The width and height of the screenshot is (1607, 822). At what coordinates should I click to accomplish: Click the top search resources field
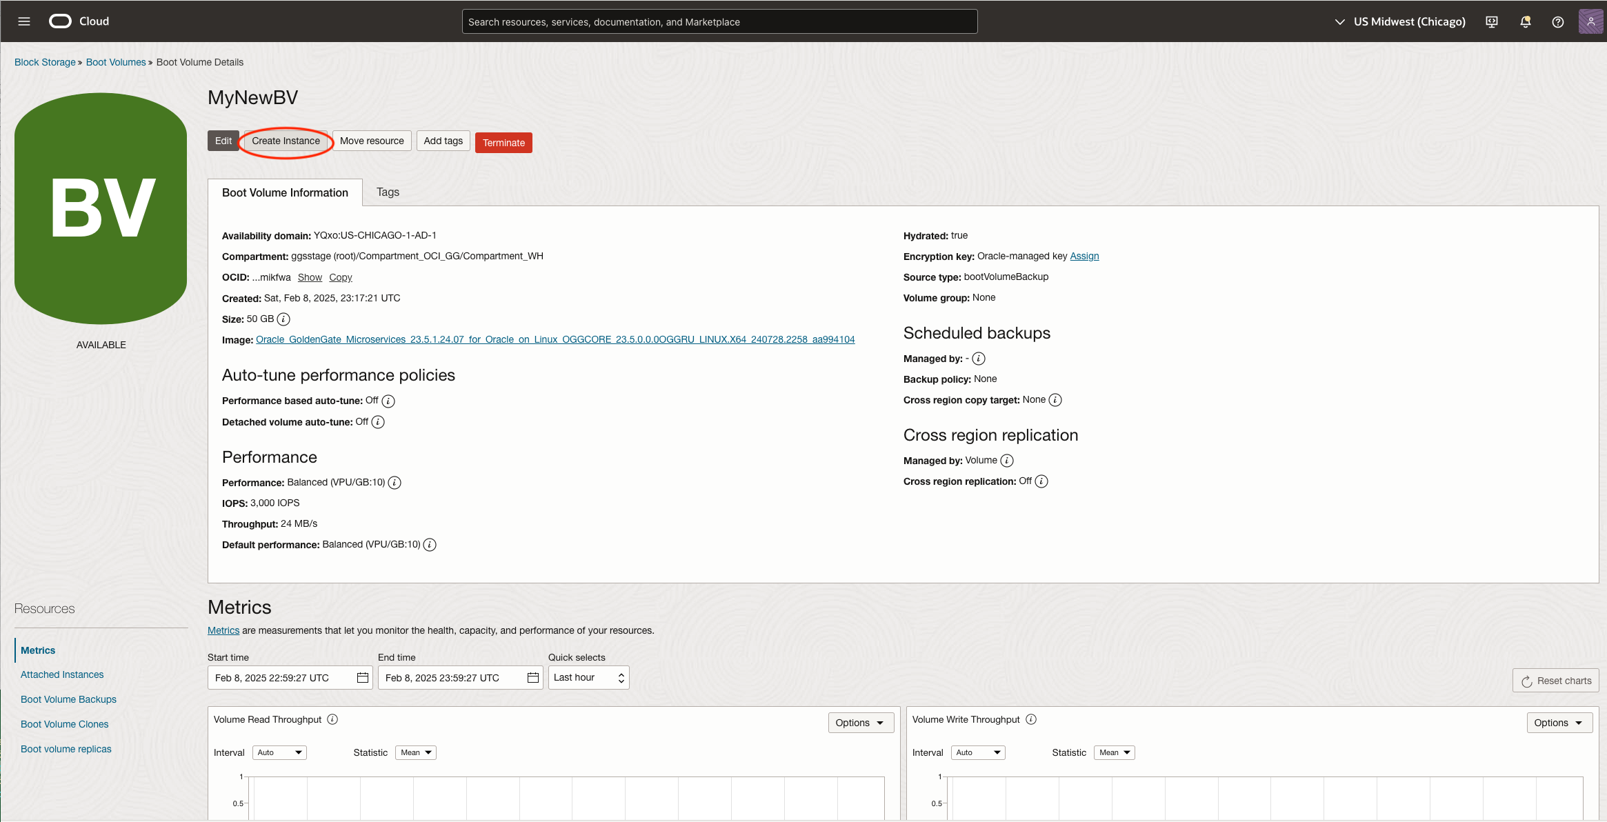719,21
